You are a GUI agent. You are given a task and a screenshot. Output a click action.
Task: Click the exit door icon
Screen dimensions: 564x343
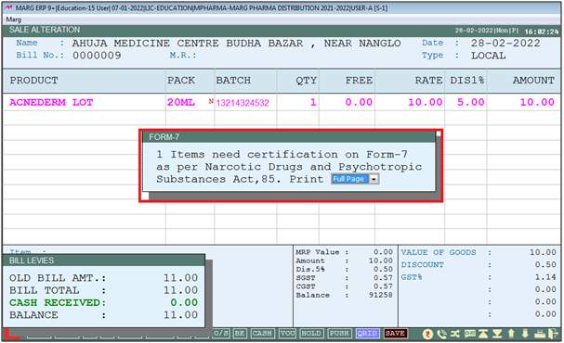(553, 334)
